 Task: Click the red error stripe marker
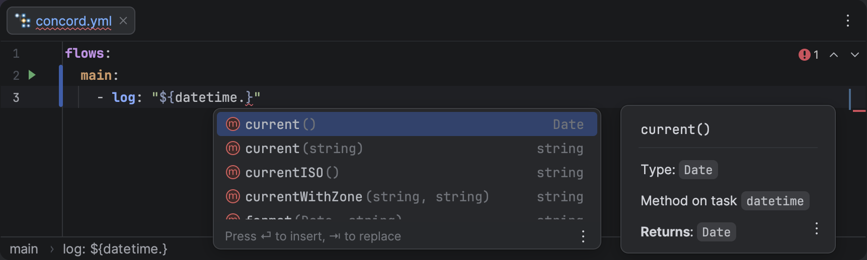pyautogui.click(x=859, y=110)
